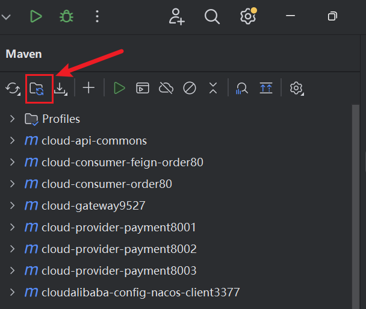Run the project with the green play icon in title bar
This screenshot has height=309, width=366.
[x=36, y=17]
